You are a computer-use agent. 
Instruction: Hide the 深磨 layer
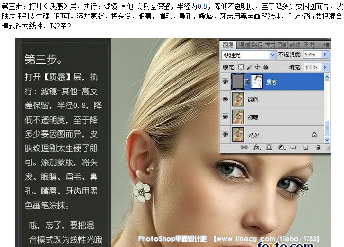pyautogui.click(x=225, y=99)
